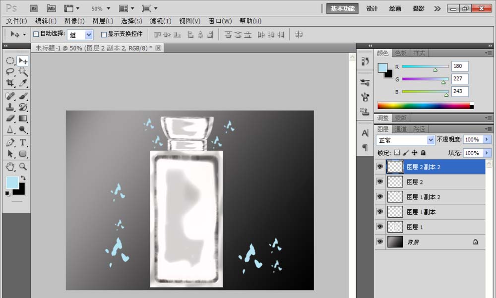Toggle lock transparent pixels

[397, 153]
